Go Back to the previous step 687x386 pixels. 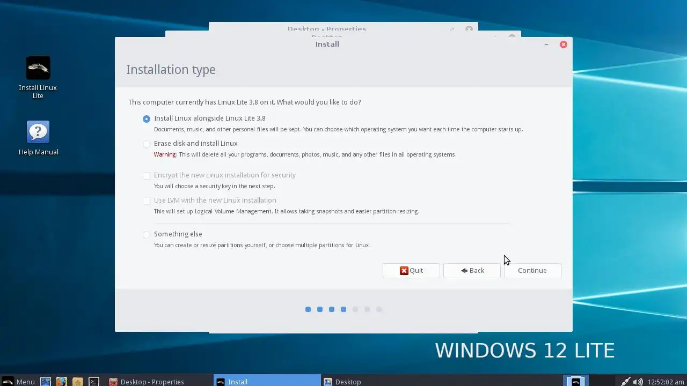pos(472,271)
